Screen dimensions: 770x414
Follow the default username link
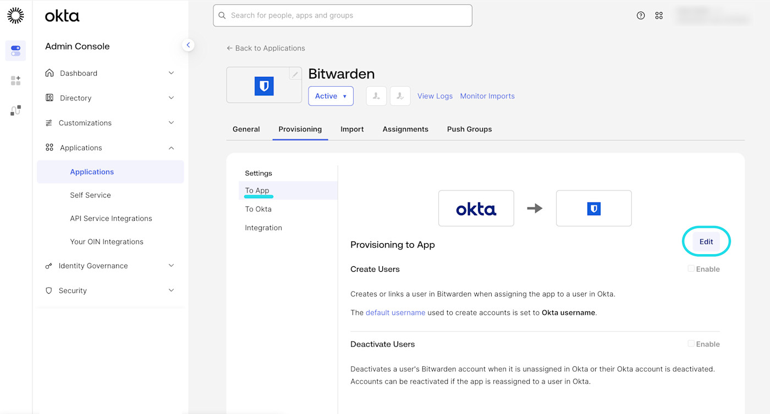(395, 312)
